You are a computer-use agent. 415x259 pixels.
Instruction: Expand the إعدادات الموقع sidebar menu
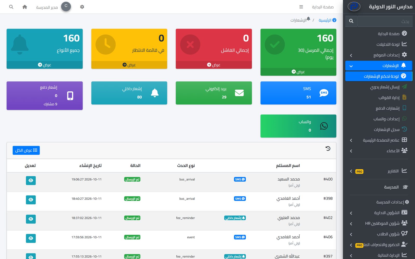(x=379, y=55)
